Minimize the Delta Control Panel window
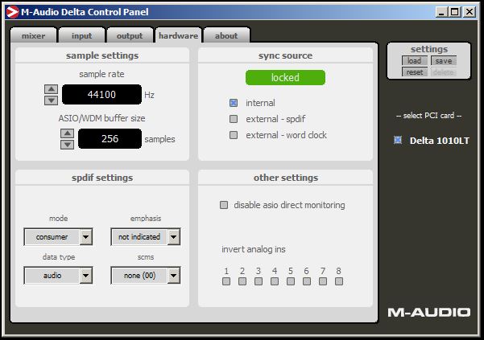 [x=441, y=12]
